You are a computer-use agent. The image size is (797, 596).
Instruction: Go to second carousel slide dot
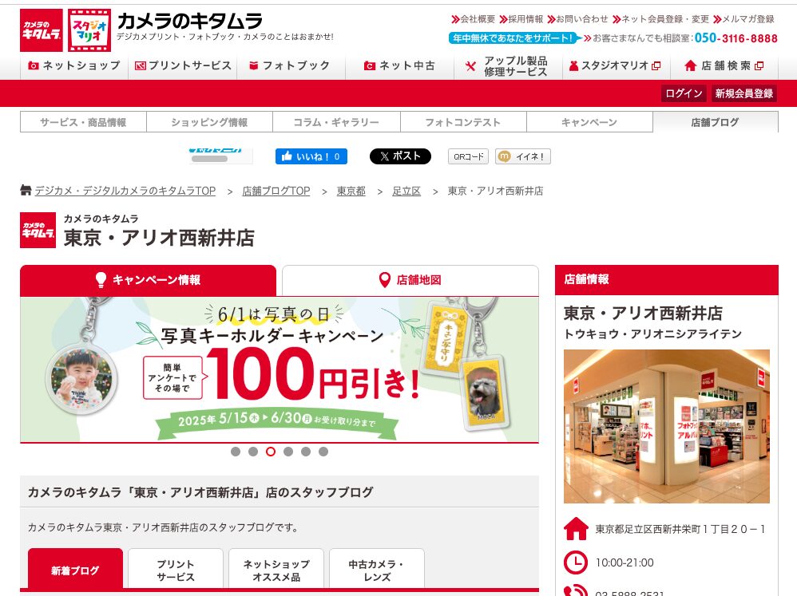coord(253,452)
